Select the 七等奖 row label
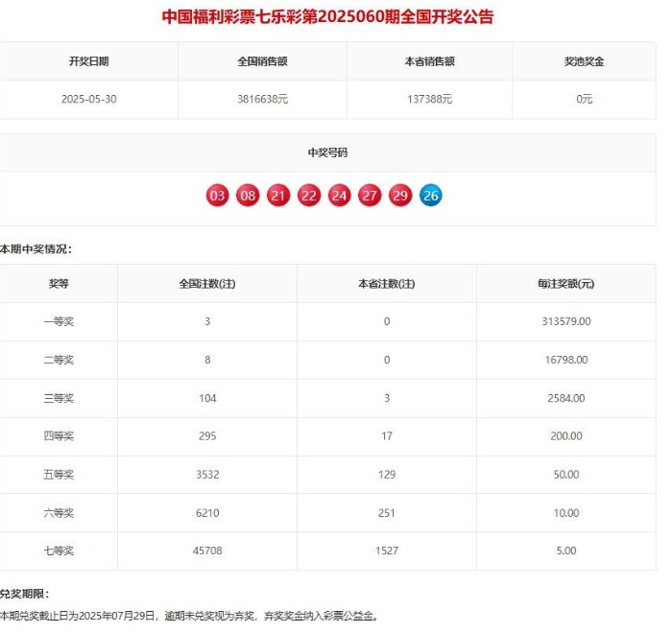Viewport: 672px width, 633px height. coord(59,551)
